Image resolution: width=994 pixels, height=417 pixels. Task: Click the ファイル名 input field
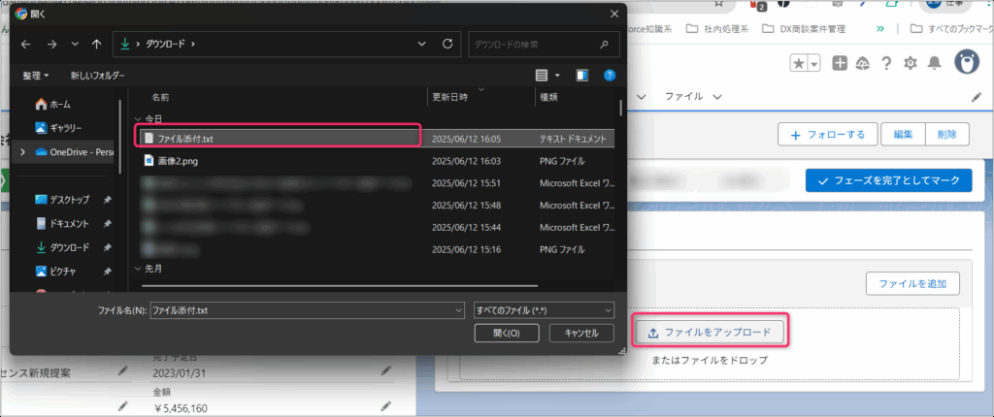click(301, 309)
